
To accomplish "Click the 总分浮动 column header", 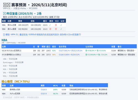I will point(62,47).
